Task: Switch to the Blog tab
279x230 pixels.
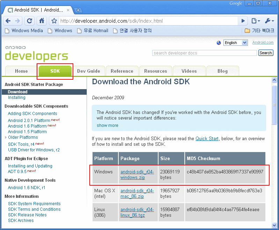Action: pyautogui.click(x=222, y=71)
